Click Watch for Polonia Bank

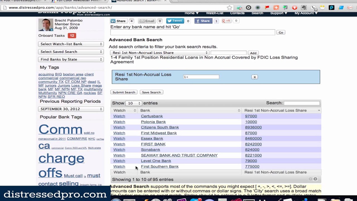(x=119, y=122)
